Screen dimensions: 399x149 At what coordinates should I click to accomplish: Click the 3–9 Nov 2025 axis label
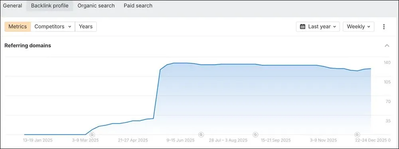(323, 140)
